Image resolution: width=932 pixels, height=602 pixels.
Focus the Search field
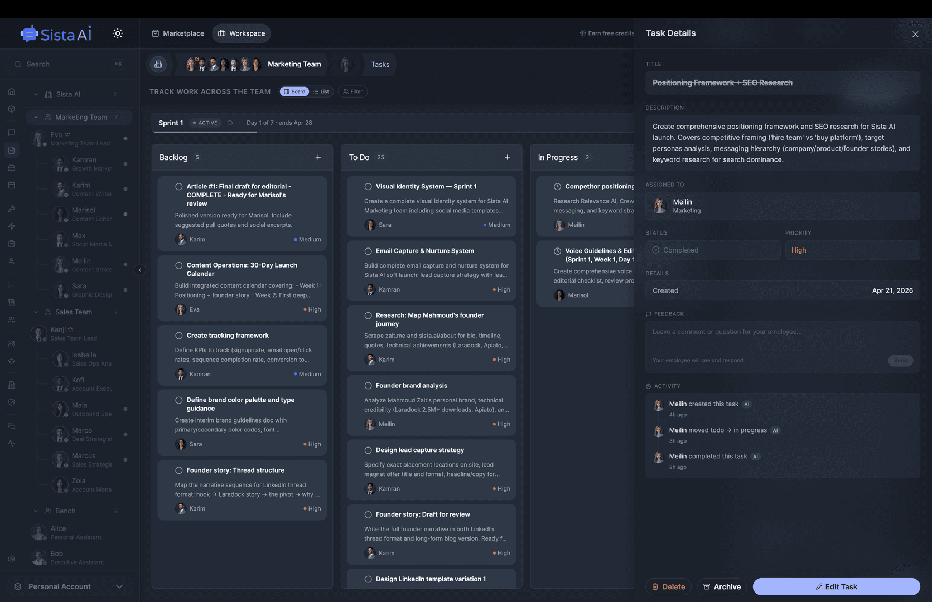70,64
